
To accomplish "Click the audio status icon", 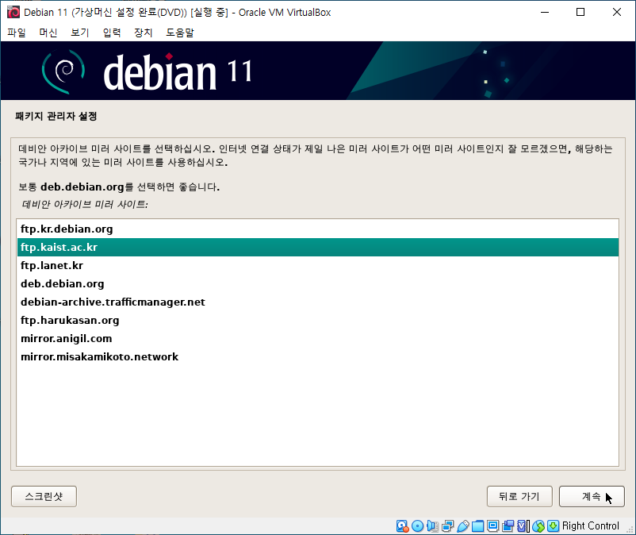I will [432, 526].
